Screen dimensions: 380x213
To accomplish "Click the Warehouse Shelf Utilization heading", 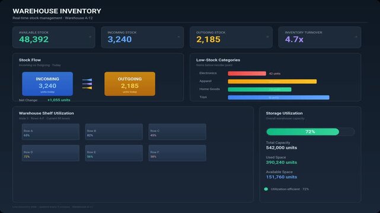I will (x=46, y=113).
